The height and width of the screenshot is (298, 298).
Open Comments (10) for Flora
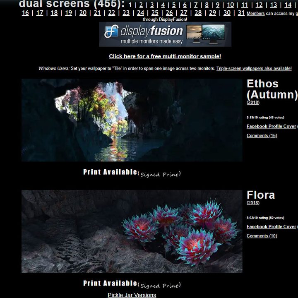(262, 236)
